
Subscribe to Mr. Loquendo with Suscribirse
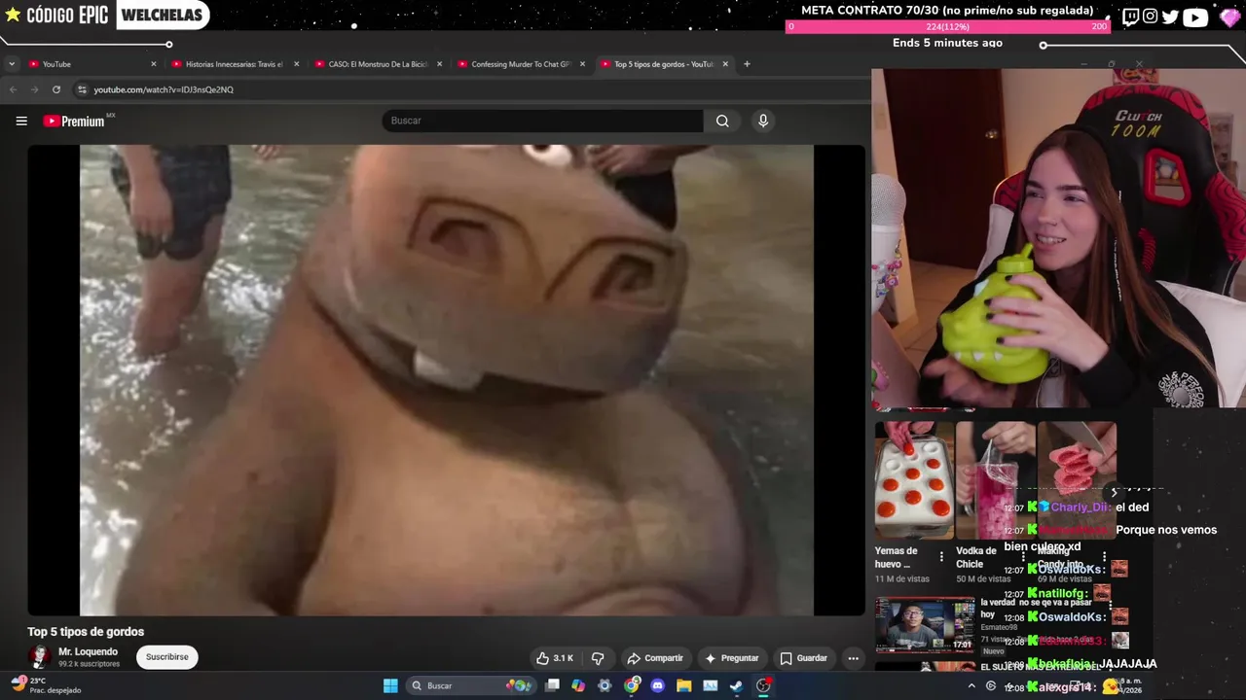pos(167,657)
